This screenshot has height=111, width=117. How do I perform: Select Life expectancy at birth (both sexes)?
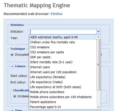[x=63, y=87]
